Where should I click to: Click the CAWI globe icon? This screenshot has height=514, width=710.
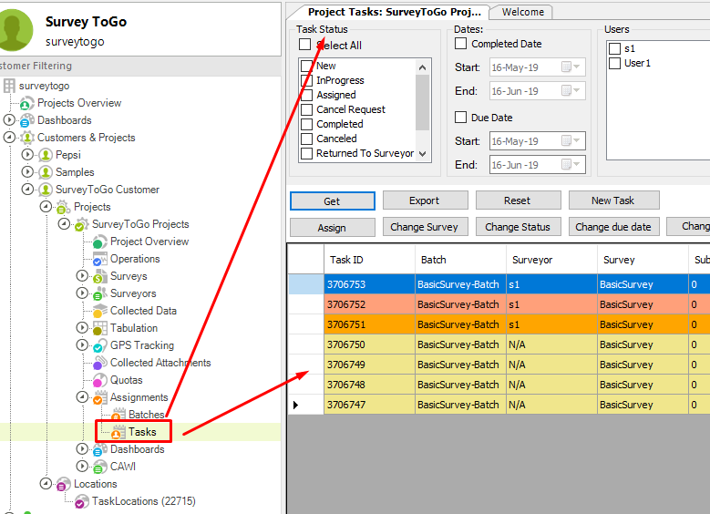(x=99, y=467)
